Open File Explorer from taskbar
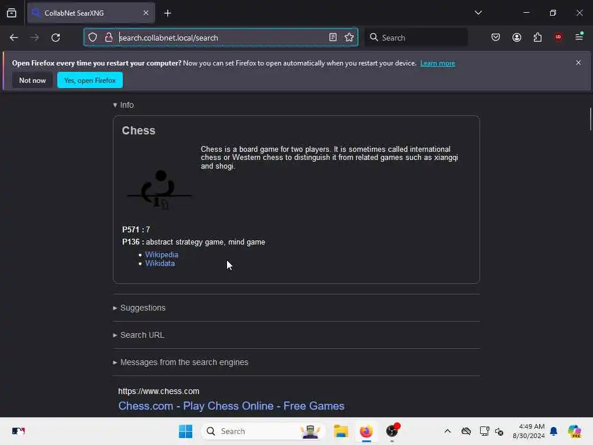The width and height of the screenshot is (593, 445). tap(341, 431)
